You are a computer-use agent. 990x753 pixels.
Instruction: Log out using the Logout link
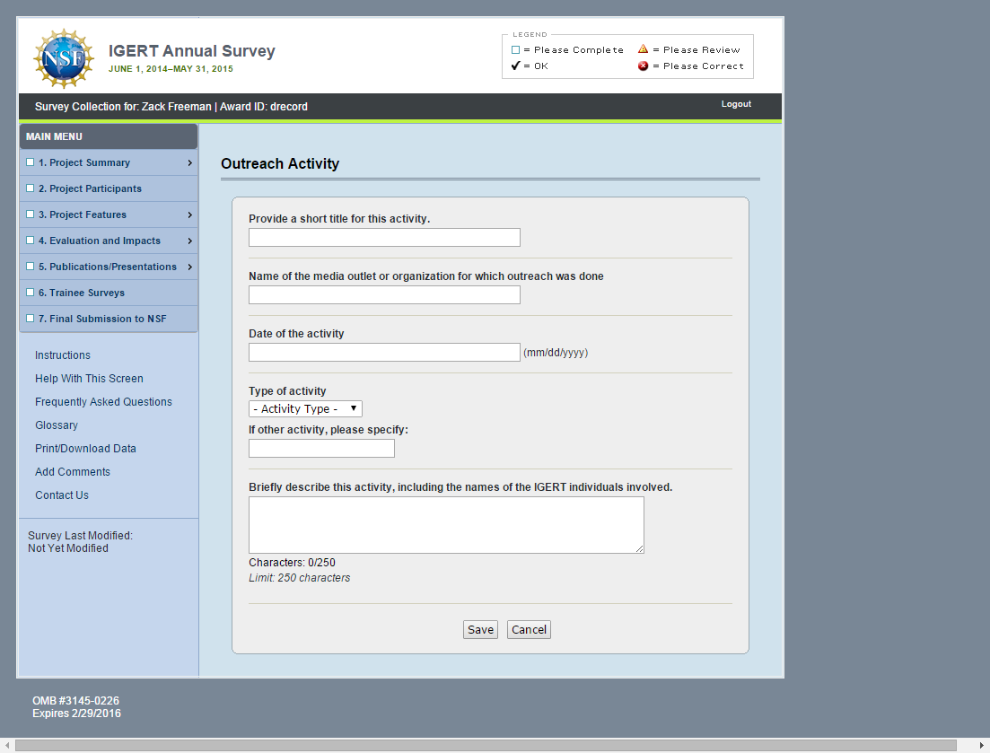click(x=736, y=104)
